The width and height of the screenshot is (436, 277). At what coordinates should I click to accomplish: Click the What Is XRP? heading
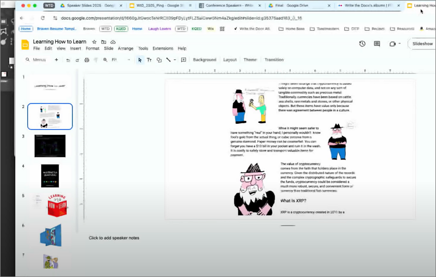pyautogui.click(x=293, y=200)
